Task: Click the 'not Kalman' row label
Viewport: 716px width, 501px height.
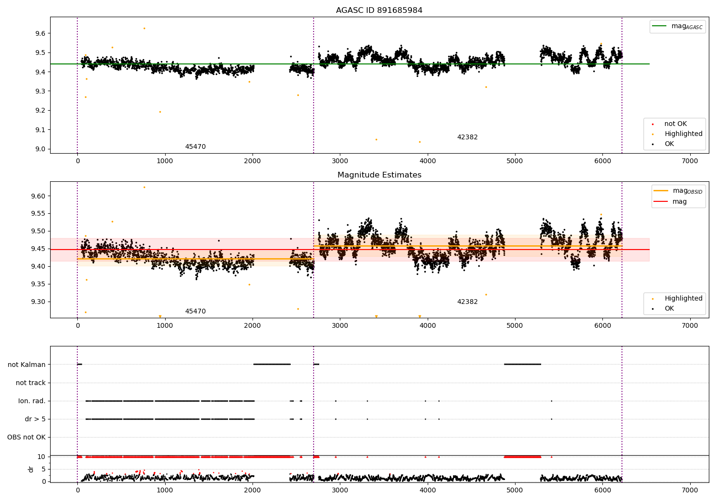Action: click(x=27, y=365)
